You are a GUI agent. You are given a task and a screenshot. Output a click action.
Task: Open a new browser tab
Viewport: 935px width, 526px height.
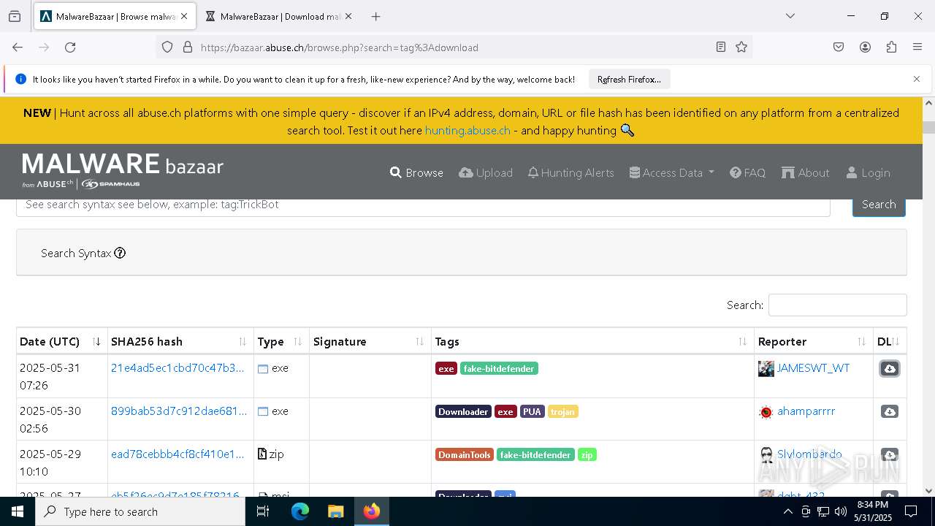(375, 16)
